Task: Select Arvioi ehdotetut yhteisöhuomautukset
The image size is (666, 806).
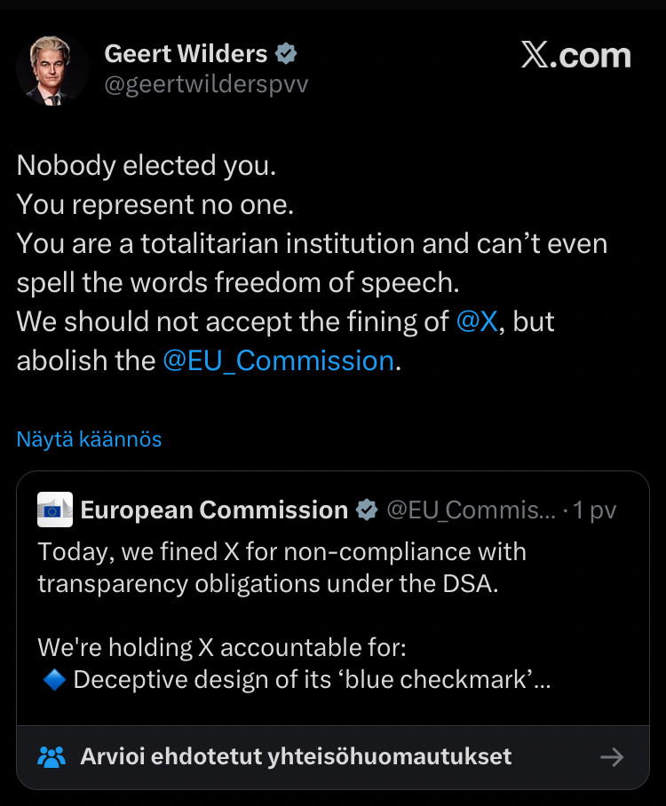Action: [296, 756]
